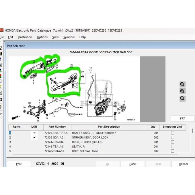Open the Window menu
This screenshot has height=195, width=195.
tap(69, 37)
